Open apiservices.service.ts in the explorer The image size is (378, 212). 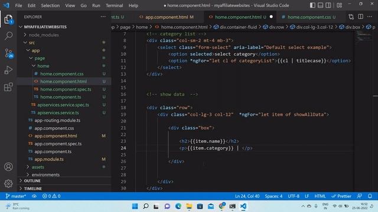[58, 112]
